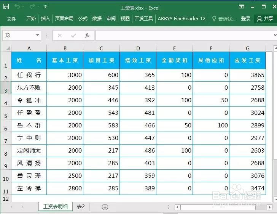Click the 共享 share button
Screen dimensions: 277x214
pyautogui.click(x=265, y=19)
